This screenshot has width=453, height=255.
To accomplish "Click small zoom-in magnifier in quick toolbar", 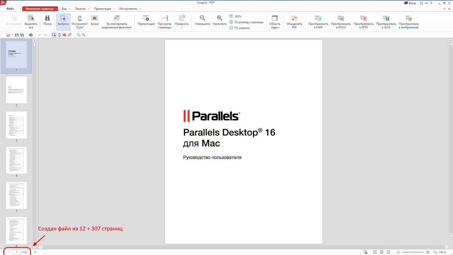I will click(84, 35).
